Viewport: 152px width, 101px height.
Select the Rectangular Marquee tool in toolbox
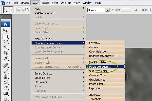click(x=6, y=36)
